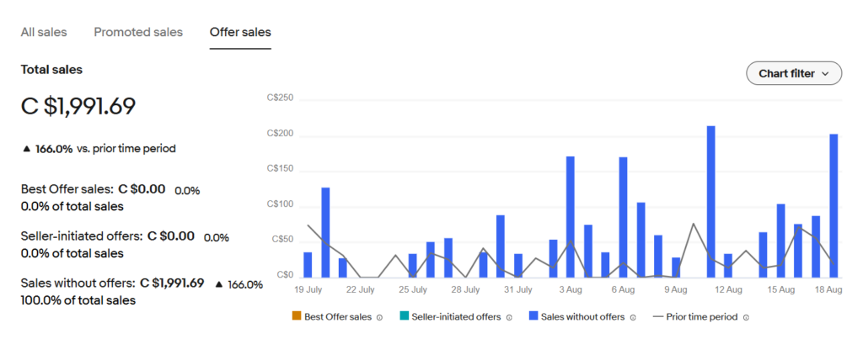Click the 19 July axis label
This screenshot has height=339, width=863.
pyautogui.click(x=308, y=289)
